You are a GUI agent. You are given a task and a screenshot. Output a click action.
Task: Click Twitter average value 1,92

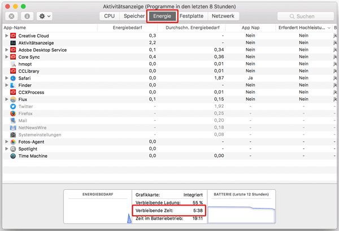tap(219, 106)
